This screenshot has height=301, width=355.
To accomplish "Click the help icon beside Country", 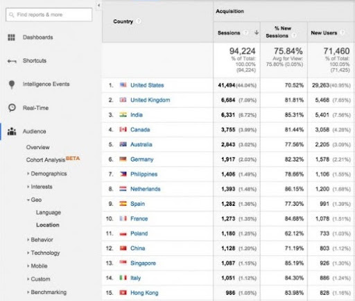I will click(139, 21).
